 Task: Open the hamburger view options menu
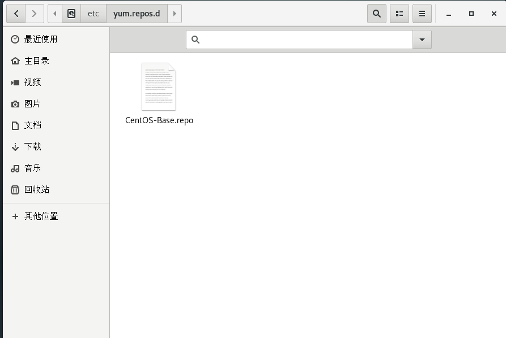coord(422,14)
